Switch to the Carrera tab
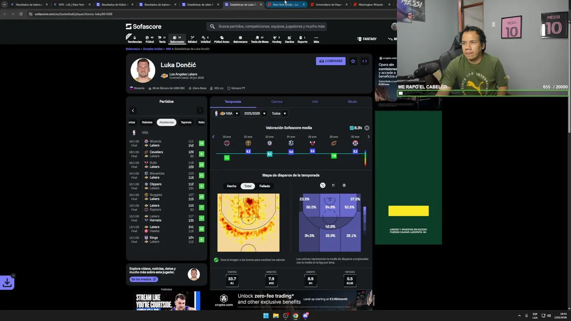Viewport: 571px width, 321px height. (277, 102)
